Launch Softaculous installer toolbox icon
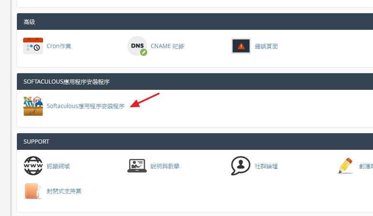 pos(33,106)
